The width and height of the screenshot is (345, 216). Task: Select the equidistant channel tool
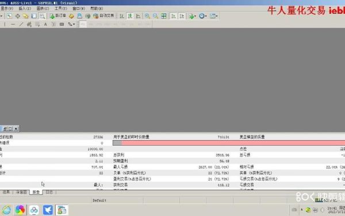coord(29,24)
